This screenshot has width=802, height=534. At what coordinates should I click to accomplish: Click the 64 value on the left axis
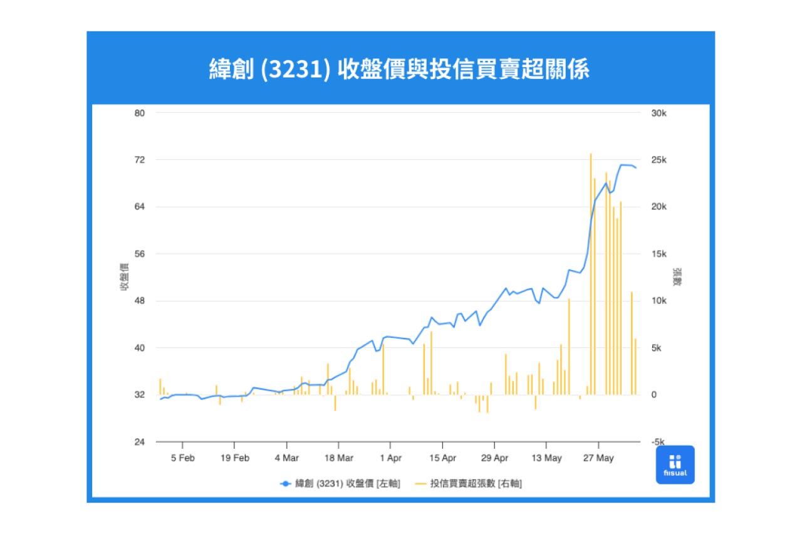pyautogui.click(x=139, y=207)
